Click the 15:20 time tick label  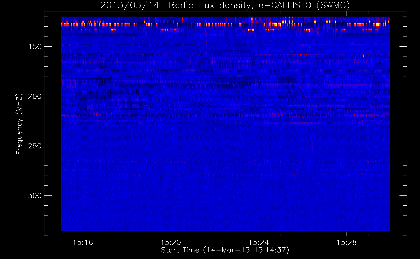(171, 243)
